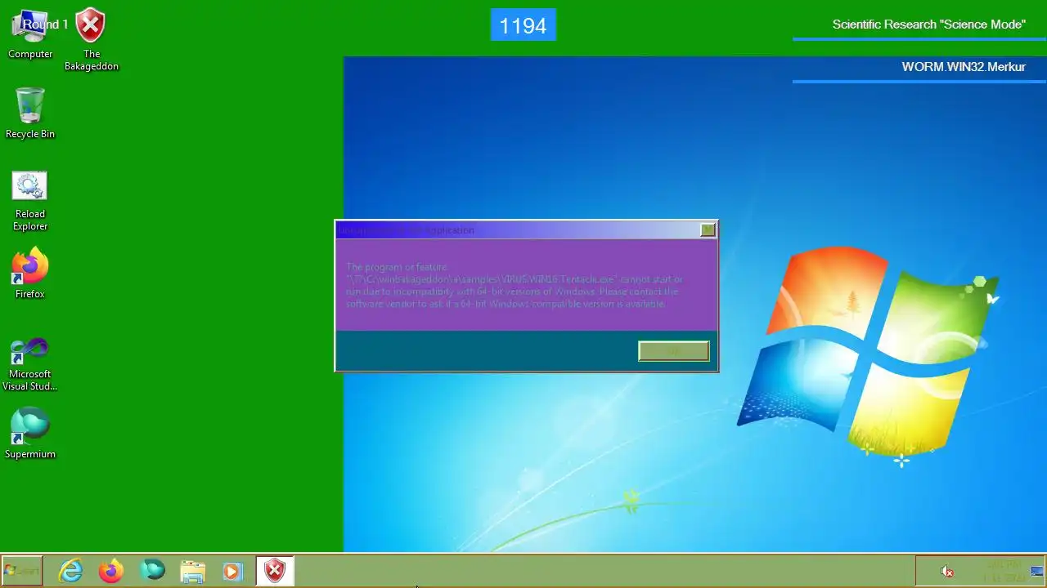Click the Scientific Research "Science Mode" label
This screenshot has height=588, width=1047.
[928, 24]
